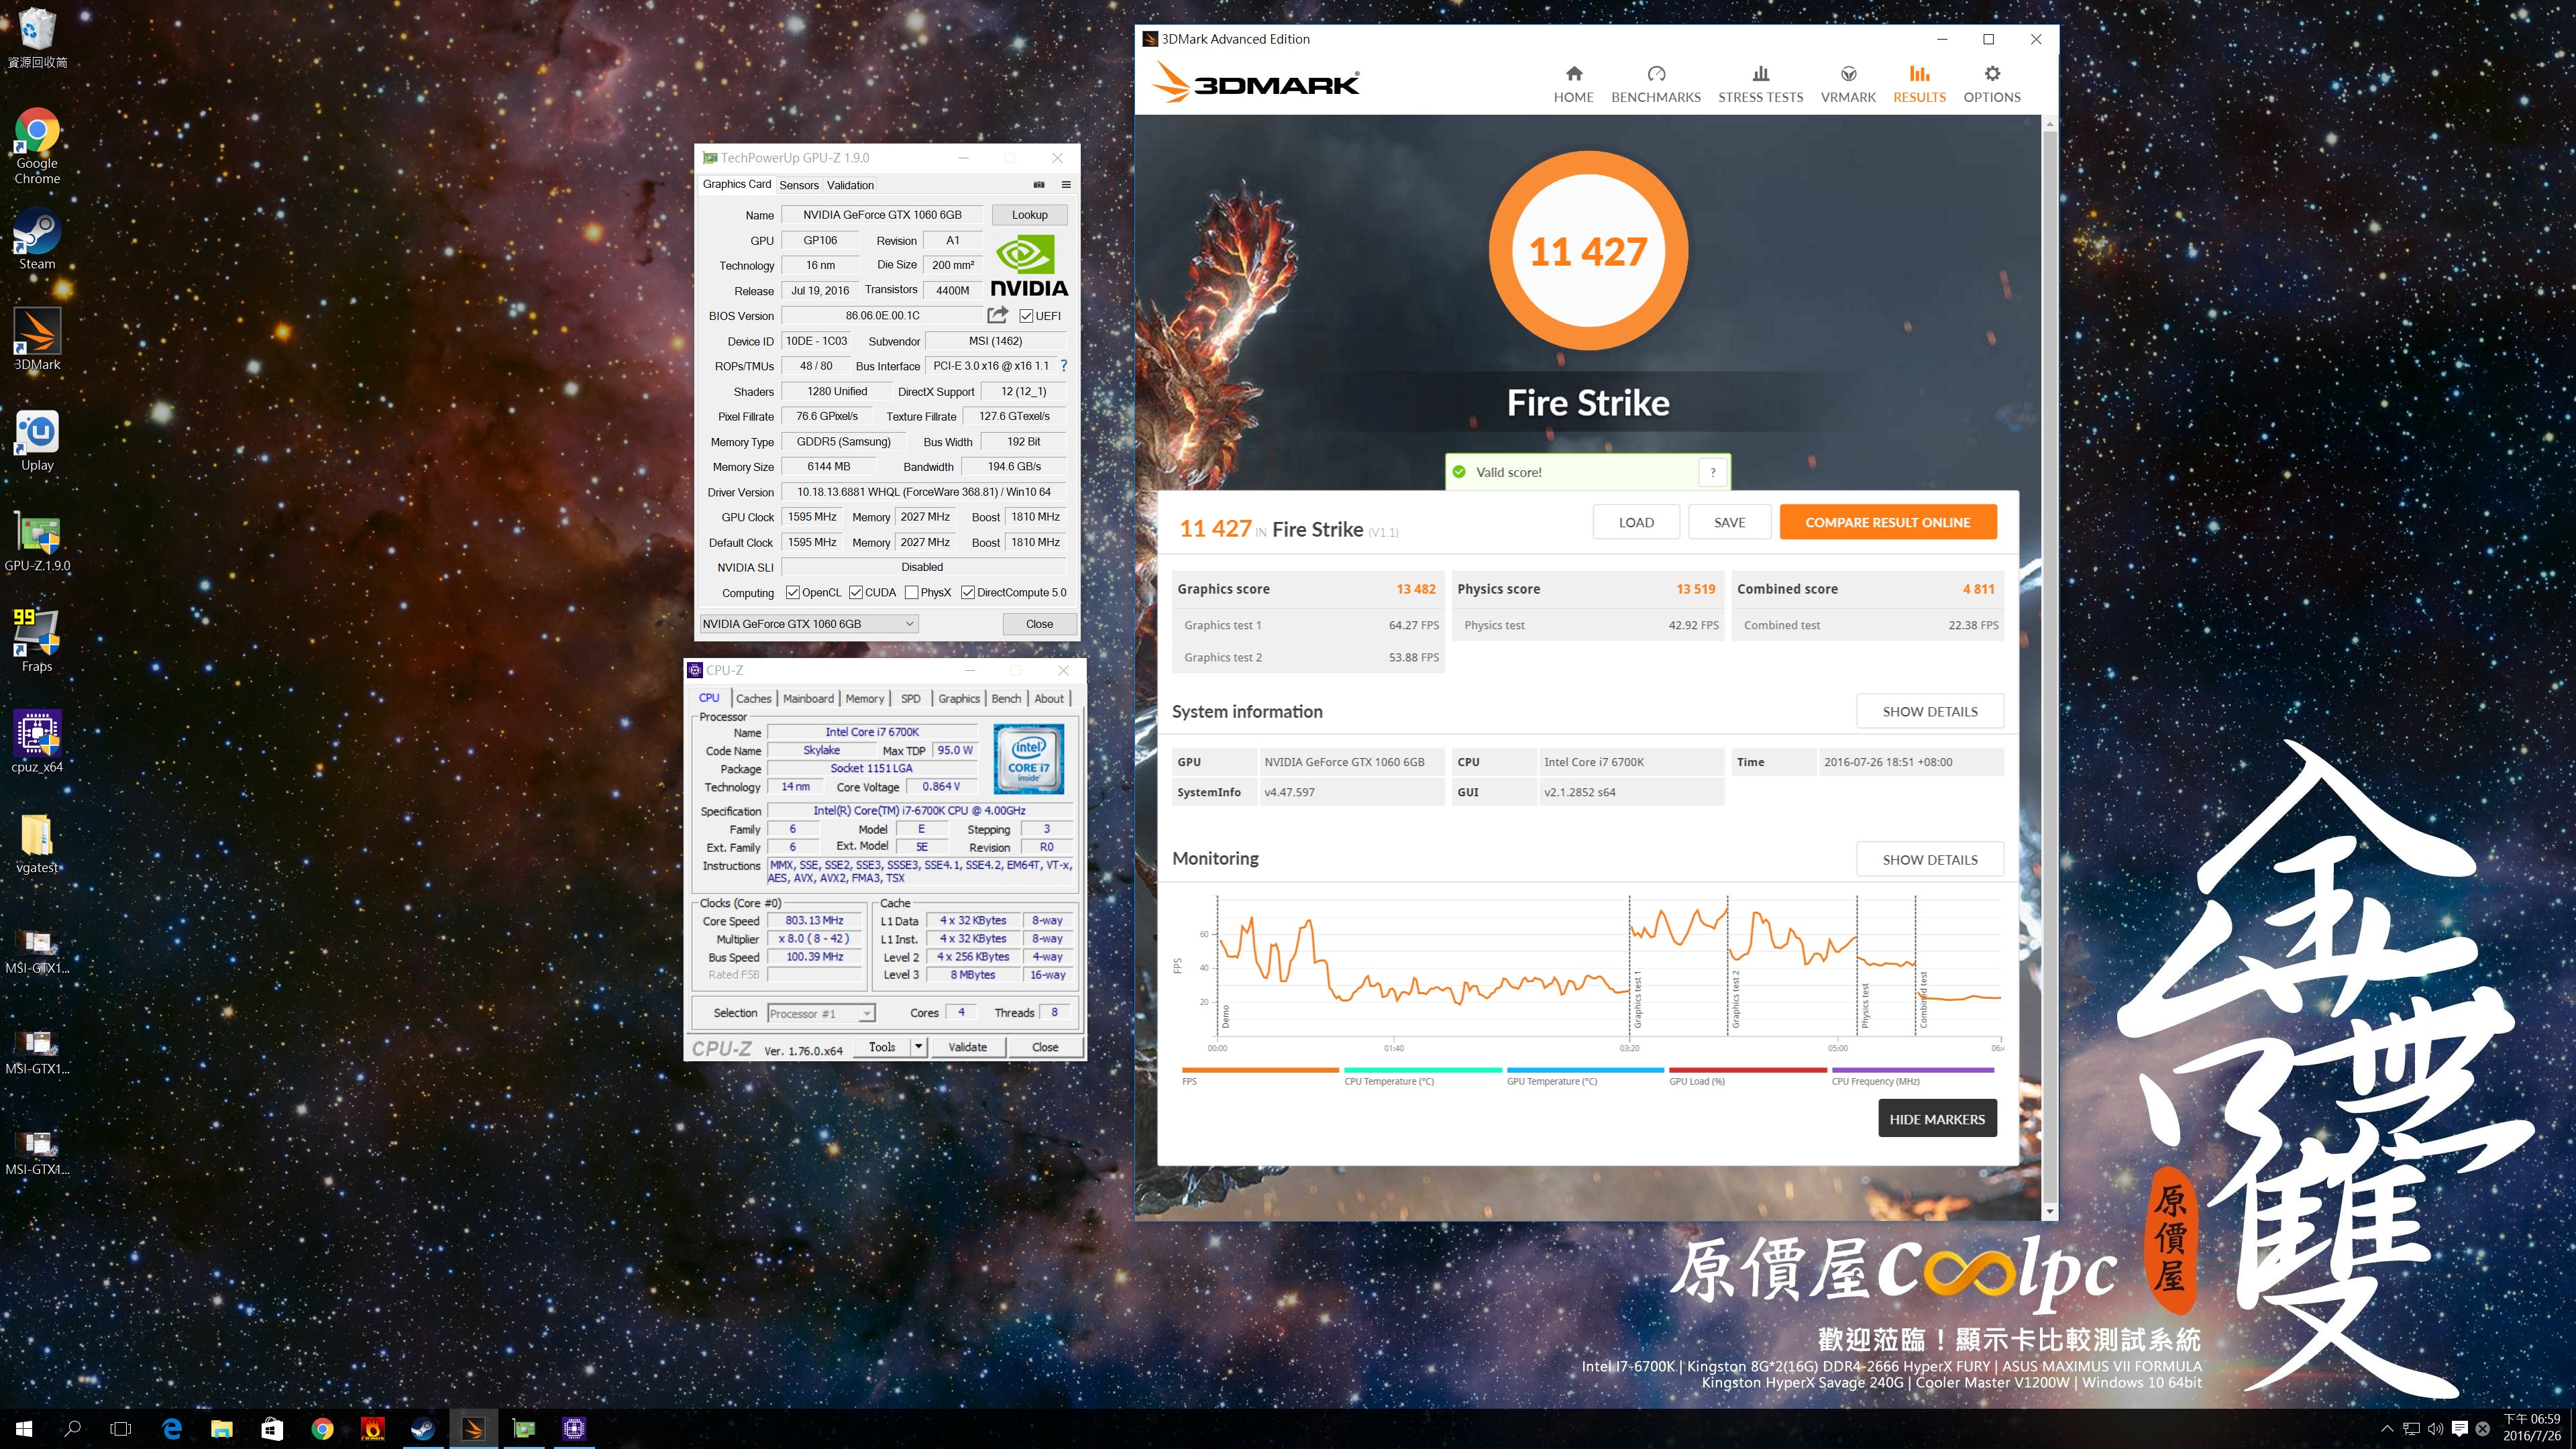Toggle the OpenCL checkbox
This screenshot has height=1449, width=2576.
tap(793, 593)
